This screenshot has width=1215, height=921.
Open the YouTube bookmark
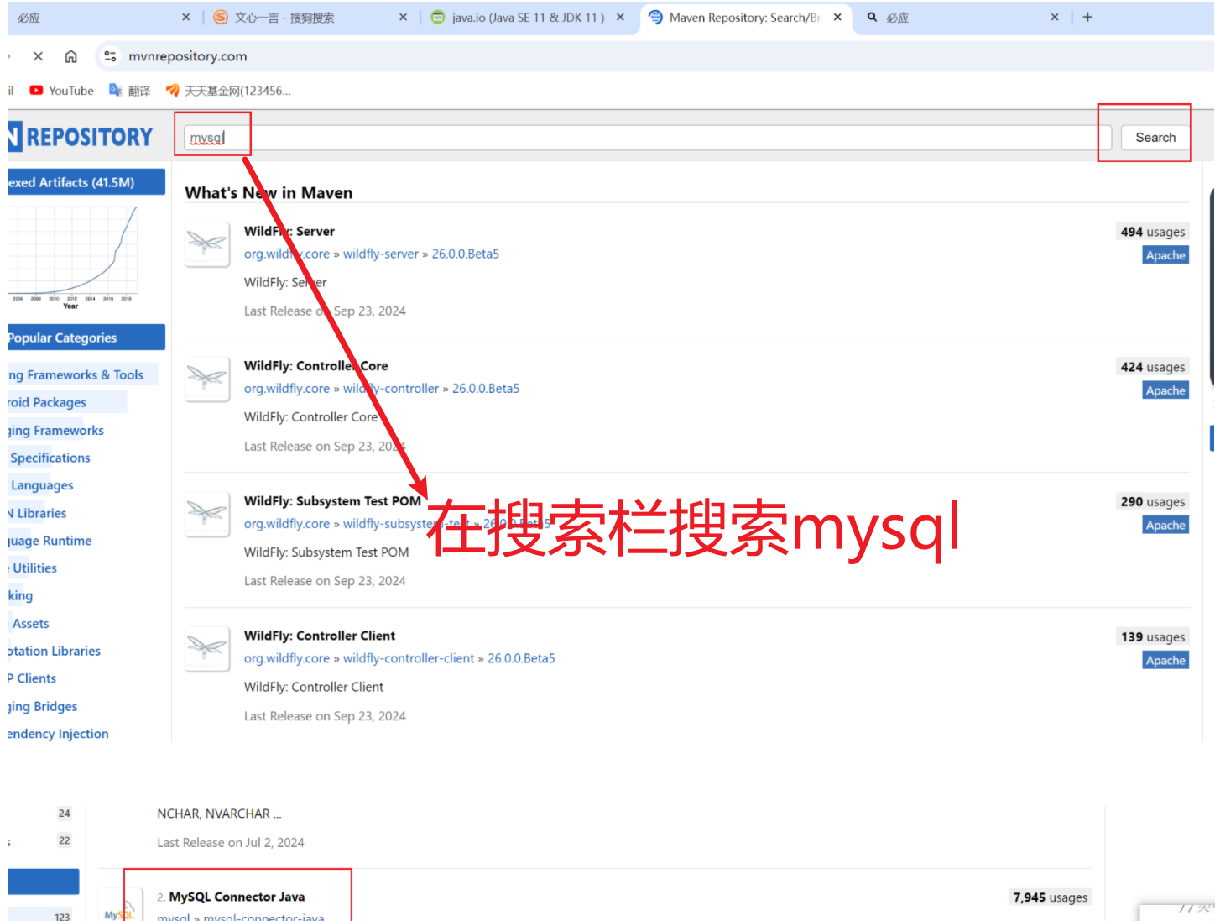point(62,91)
